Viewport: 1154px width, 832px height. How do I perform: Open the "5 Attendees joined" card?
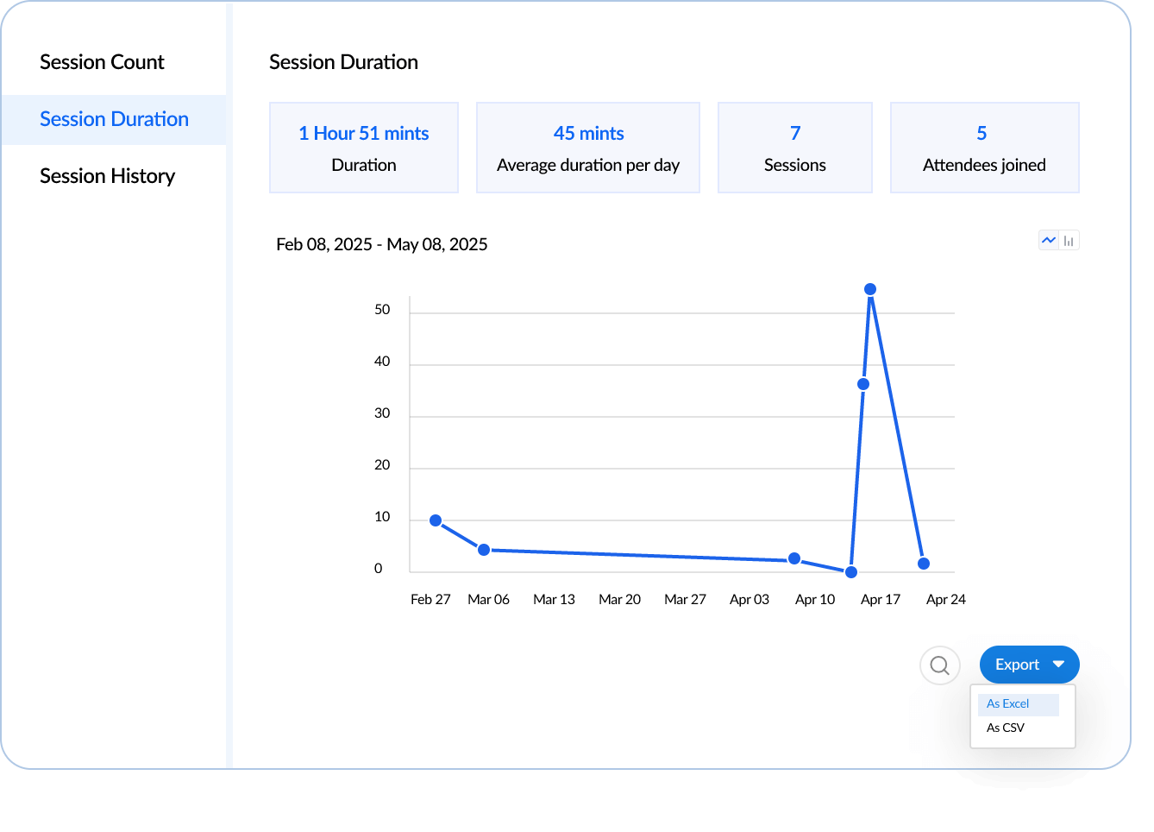[984, 148]
